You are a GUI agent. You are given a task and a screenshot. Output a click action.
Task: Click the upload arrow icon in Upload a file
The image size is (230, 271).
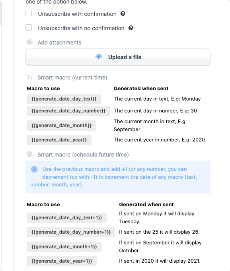tap(99, 57)
